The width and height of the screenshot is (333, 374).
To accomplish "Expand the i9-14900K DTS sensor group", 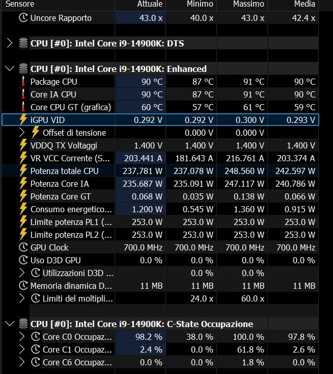I will (x=10, y=43).
